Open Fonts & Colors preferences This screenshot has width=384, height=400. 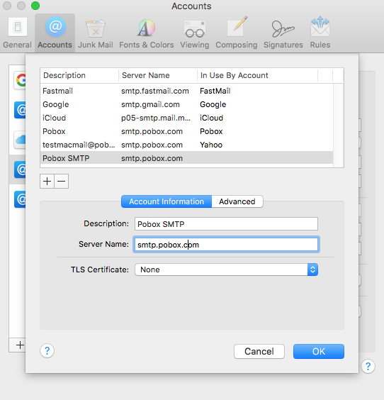(x=147, y=33)
